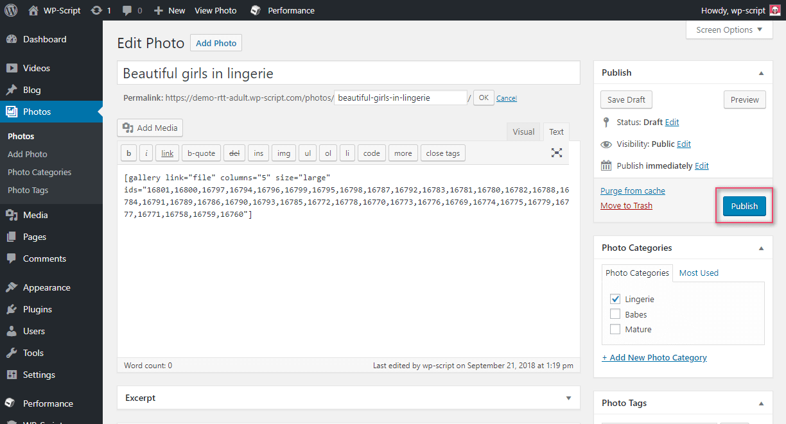
Task: Expand the Excerpt panel
Action: pos(568,398)
